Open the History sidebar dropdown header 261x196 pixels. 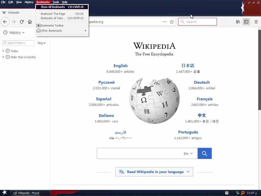point(14,32)
